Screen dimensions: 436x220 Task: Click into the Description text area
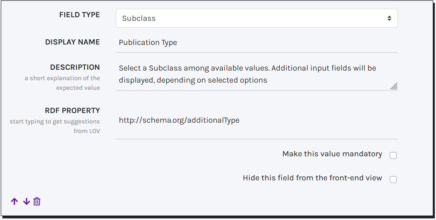[253, 74]
